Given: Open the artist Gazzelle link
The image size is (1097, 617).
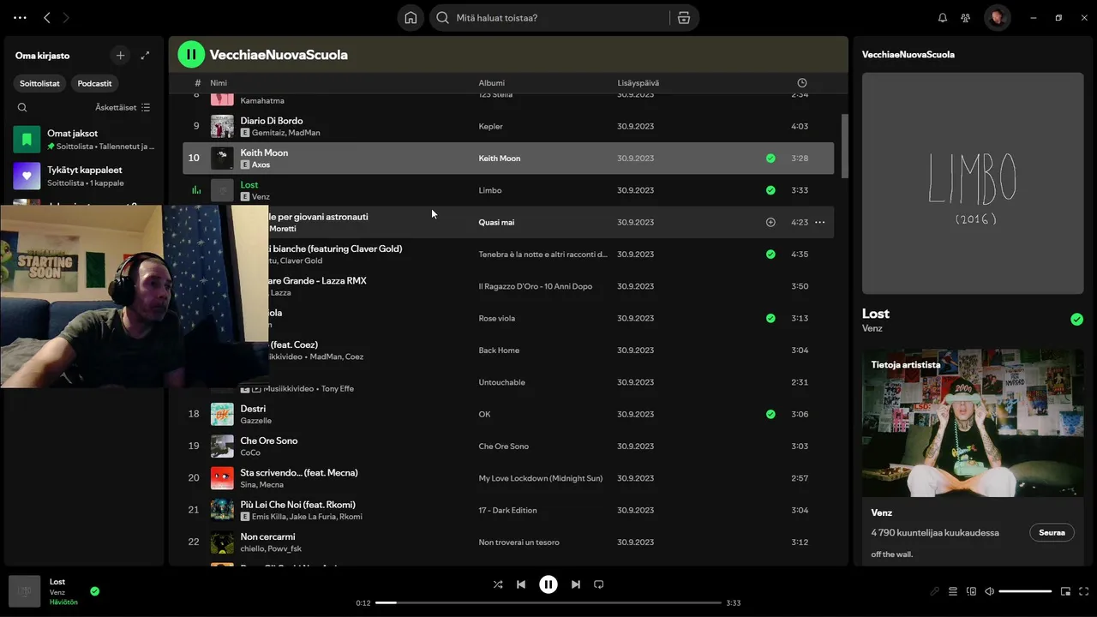Looking at the screenshot, I should coord(256,421).
